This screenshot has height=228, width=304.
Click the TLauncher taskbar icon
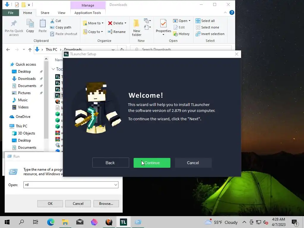tap(123, 222)
